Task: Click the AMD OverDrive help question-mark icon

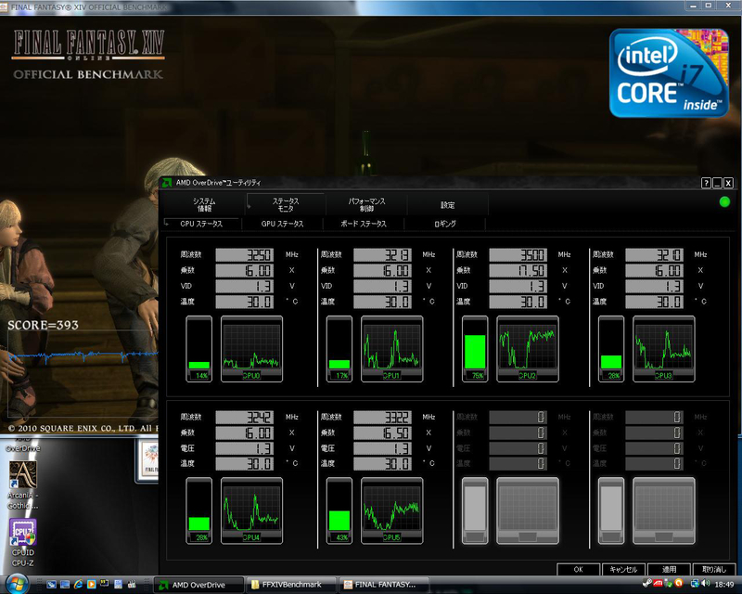Action: pos(706,183)
